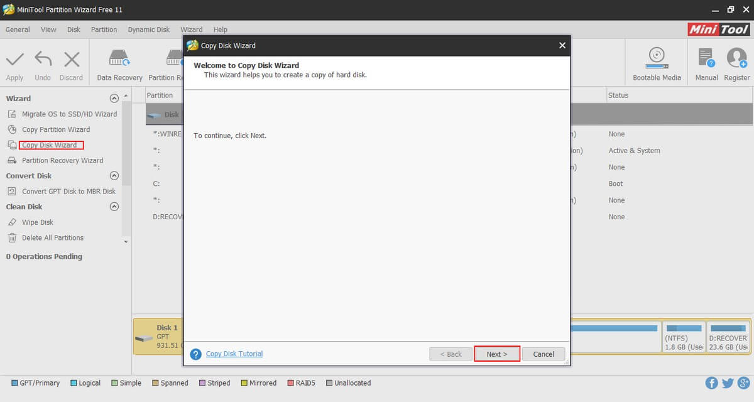Select Wipe Disk option
The height and width of the screenshot is (402, 754).
pyautogui.click(x=38, y=222)
